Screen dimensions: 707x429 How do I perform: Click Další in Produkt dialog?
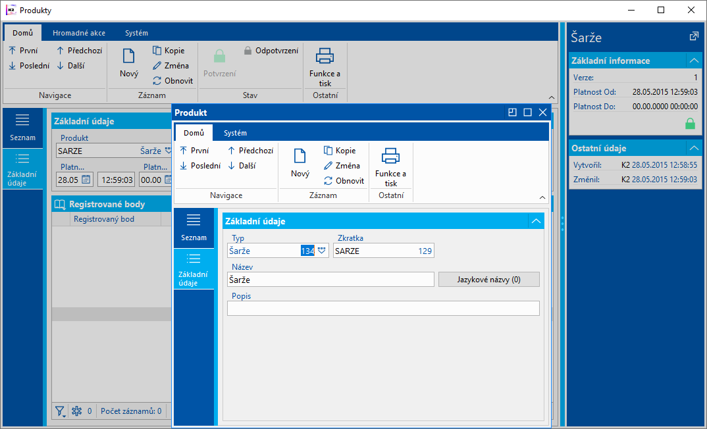[242, 165]
